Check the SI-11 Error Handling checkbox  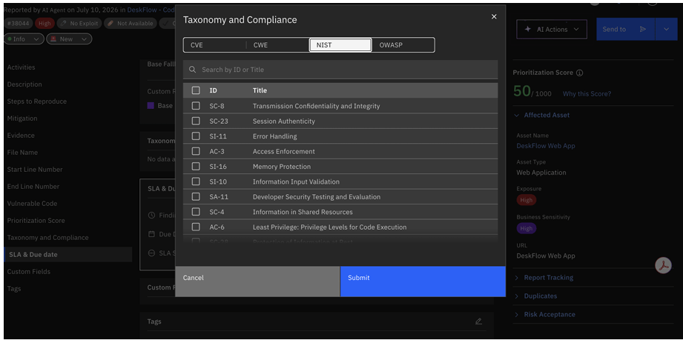[196, 136]
